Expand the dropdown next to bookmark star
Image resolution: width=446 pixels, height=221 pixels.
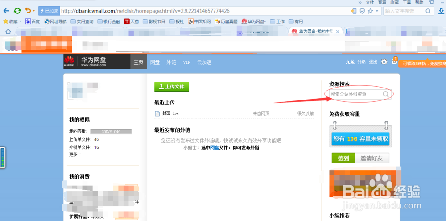(x=377, y=11)
